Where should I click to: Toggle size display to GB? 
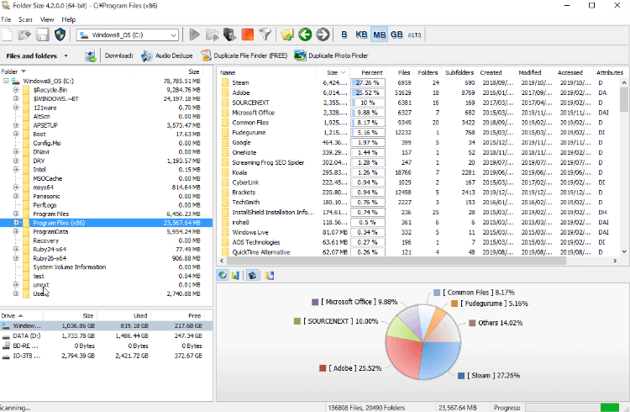tap(396, 34)
